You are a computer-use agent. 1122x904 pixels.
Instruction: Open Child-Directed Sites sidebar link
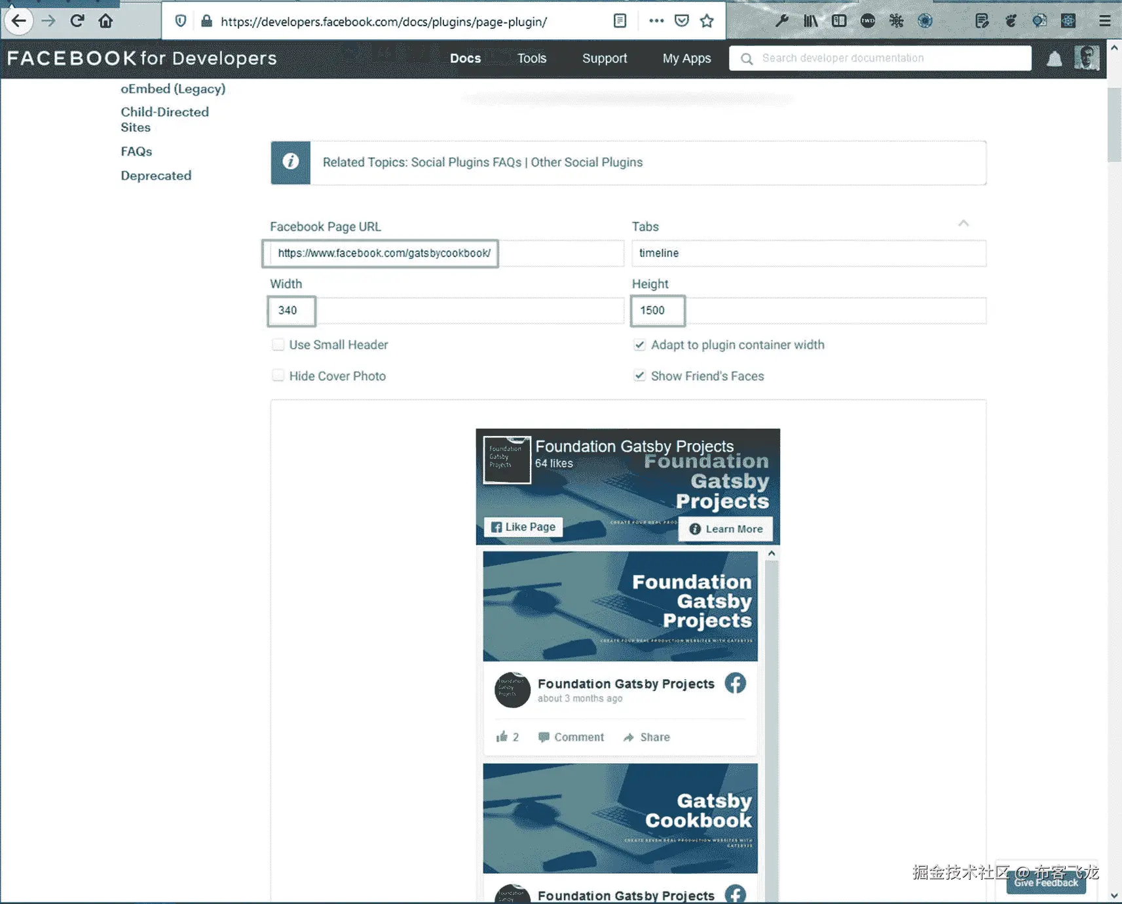(x=165, y=120)
